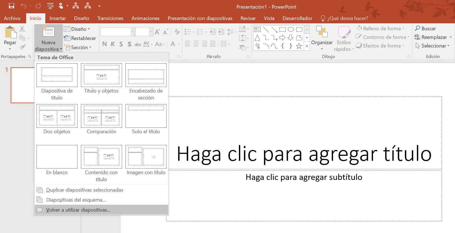455x233 pixels.
Task: Click the Nueva diapositiva slide icon
Action: (x=48, y=32)
